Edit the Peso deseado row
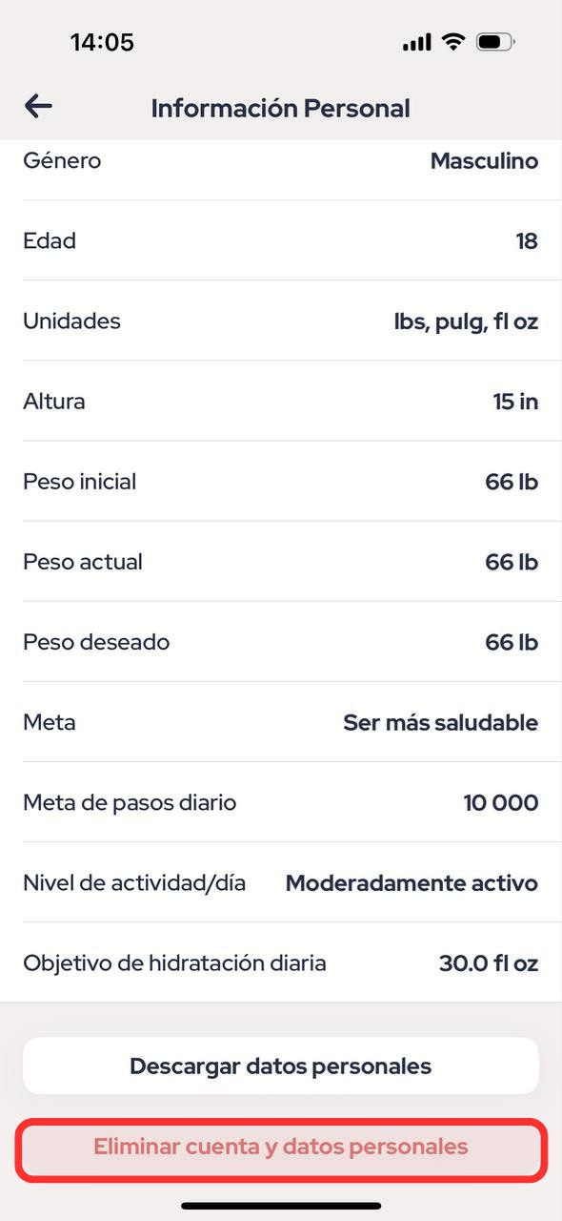This screenshot has width=562, height=1221. (281, 641)
